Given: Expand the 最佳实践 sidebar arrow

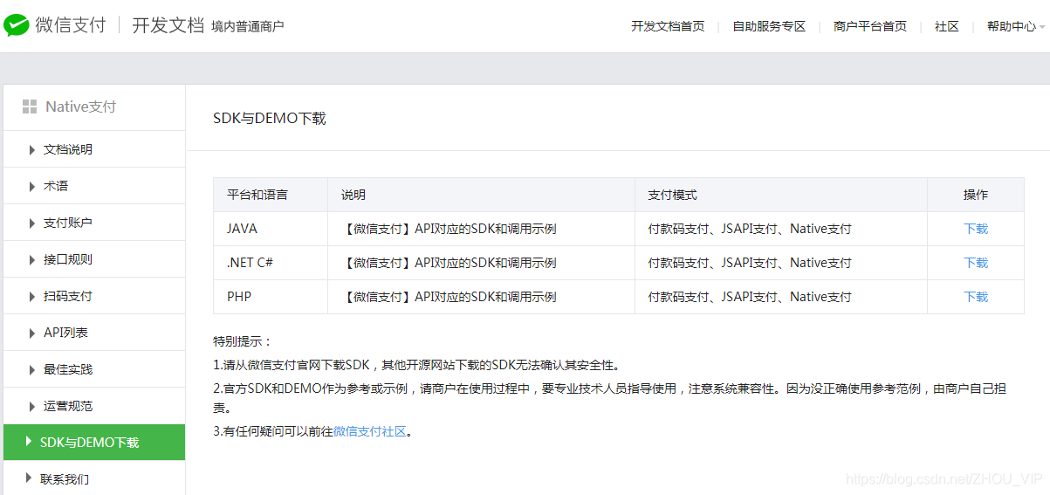Looking at the screenshot, I should tap(32, 369).
